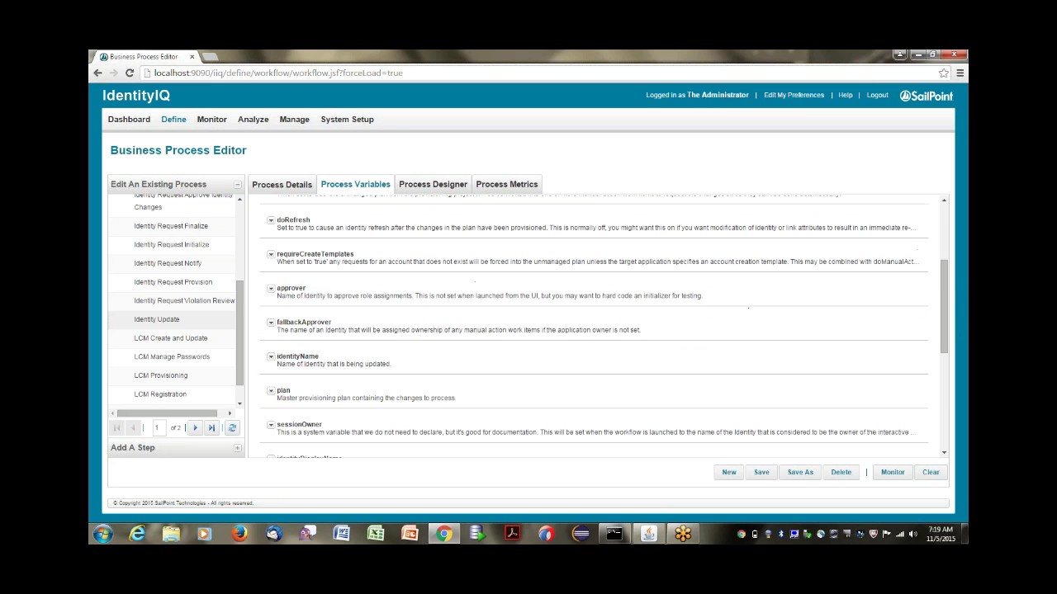This screenshot has width=1057, height=594.
Task: Click the Clear button
Action: [x=931, y=472]
